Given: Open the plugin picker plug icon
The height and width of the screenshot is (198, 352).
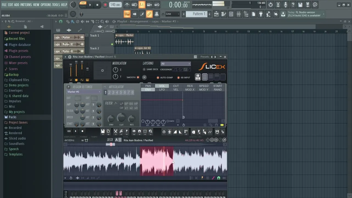Looking at the screenshot, I should [x=261, y=14].
